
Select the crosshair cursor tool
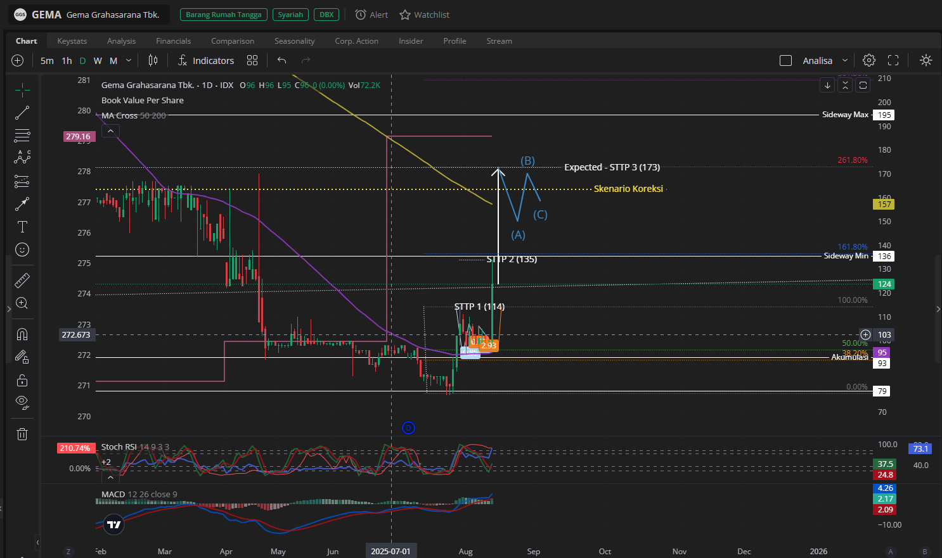[x=22, y=90]
